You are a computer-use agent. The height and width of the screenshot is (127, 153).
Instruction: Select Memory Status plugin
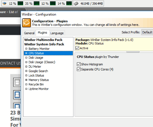(39, 80)
